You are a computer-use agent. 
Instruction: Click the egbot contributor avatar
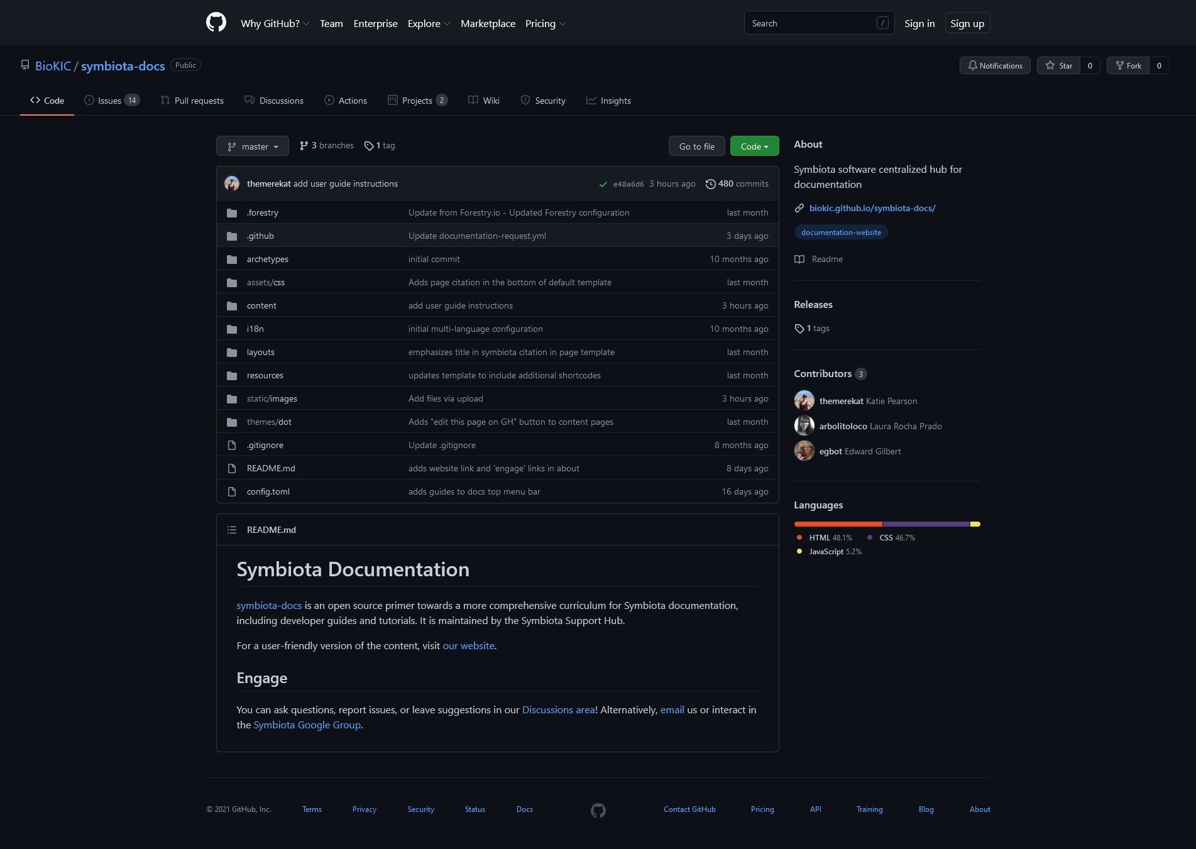pyautogui.click(x=804, y=451)
